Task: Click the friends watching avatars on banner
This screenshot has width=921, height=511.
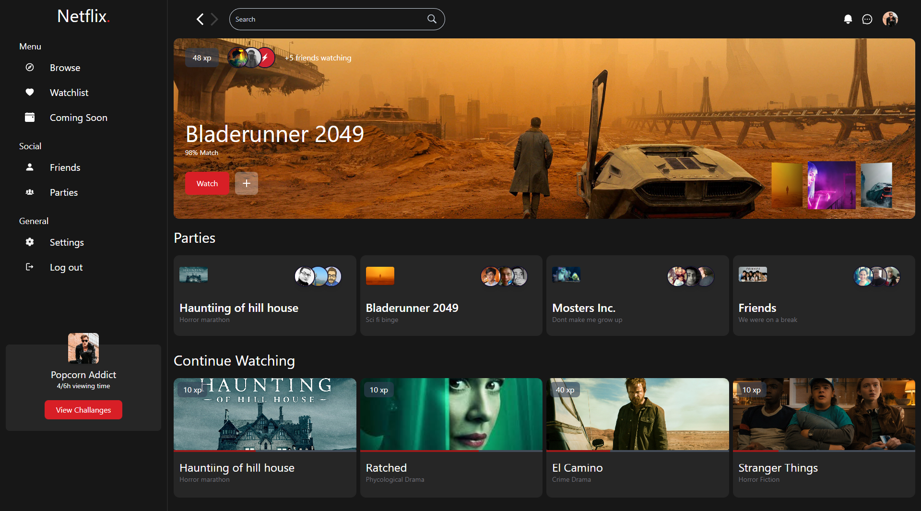Action: (251, 58)
